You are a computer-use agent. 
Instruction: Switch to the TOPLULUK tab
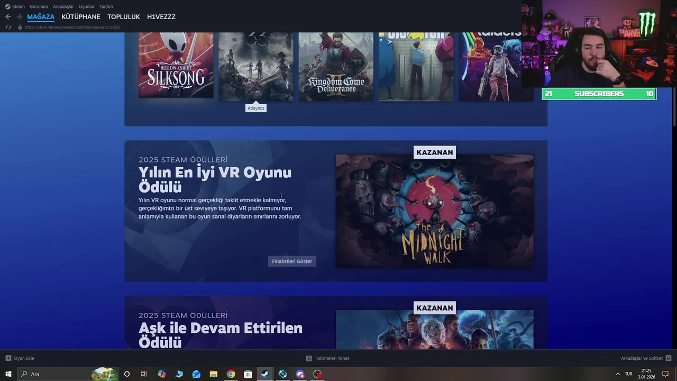(x=124, y=17)
